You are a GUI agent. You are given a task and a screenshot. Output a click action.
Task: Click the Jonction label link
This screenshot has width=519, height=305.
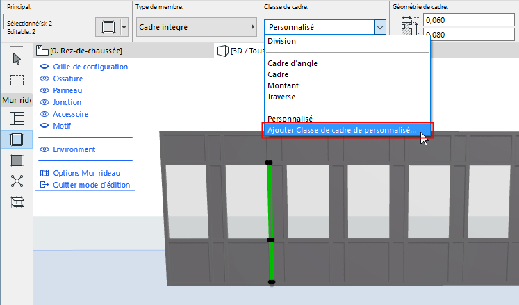tap(67, 102)
